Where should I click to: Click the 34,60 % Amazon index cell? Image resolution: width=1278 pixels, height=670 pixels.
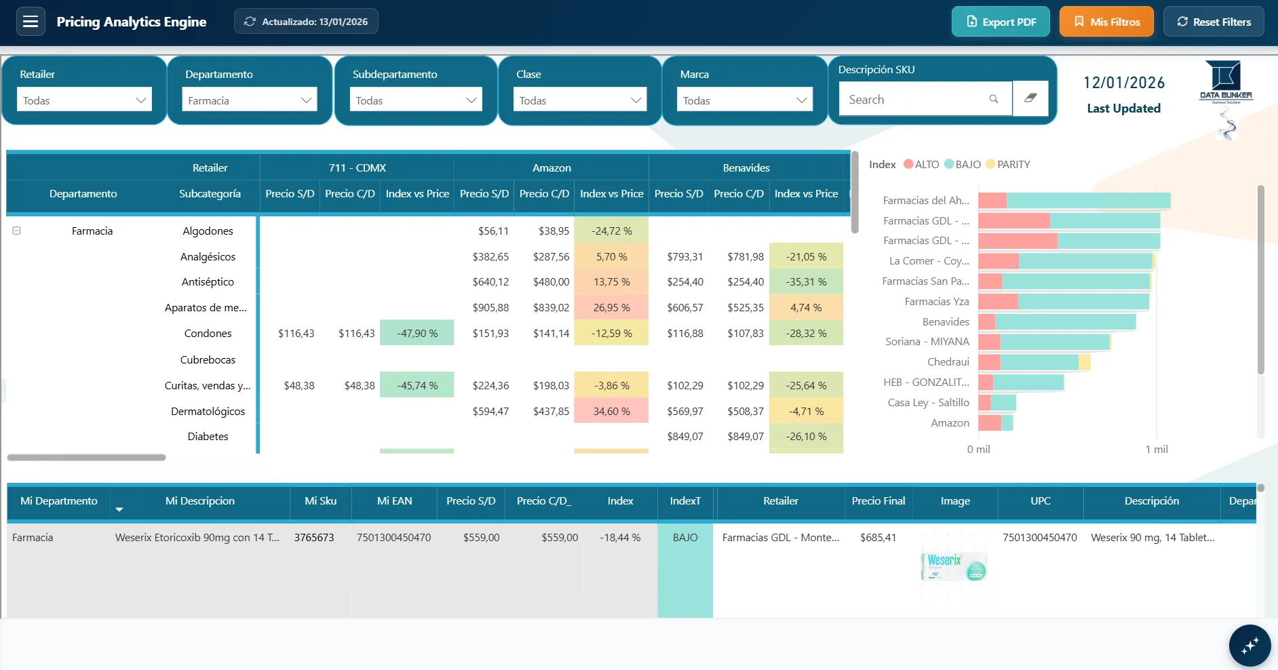coord(611,411)
